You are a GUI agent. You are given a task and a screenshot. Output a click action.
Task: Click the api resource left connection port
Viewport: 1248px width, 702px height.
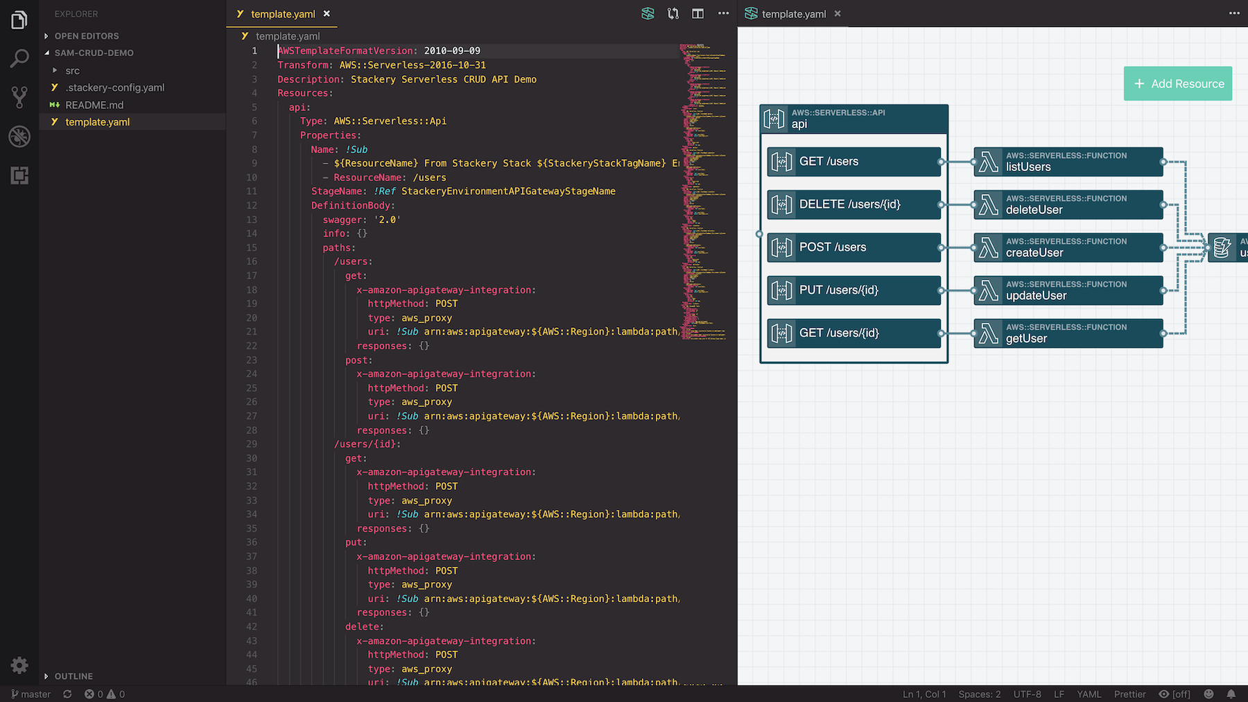(759, 234)
